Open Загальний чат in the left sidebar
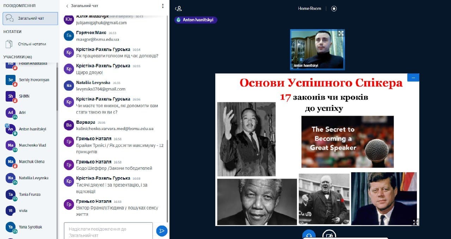This screenshot has width=451, height=239. [x=30, y=18]
